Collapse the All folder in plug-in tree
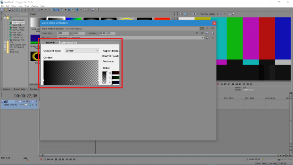293x165 pixels. (x=5, y=18)
